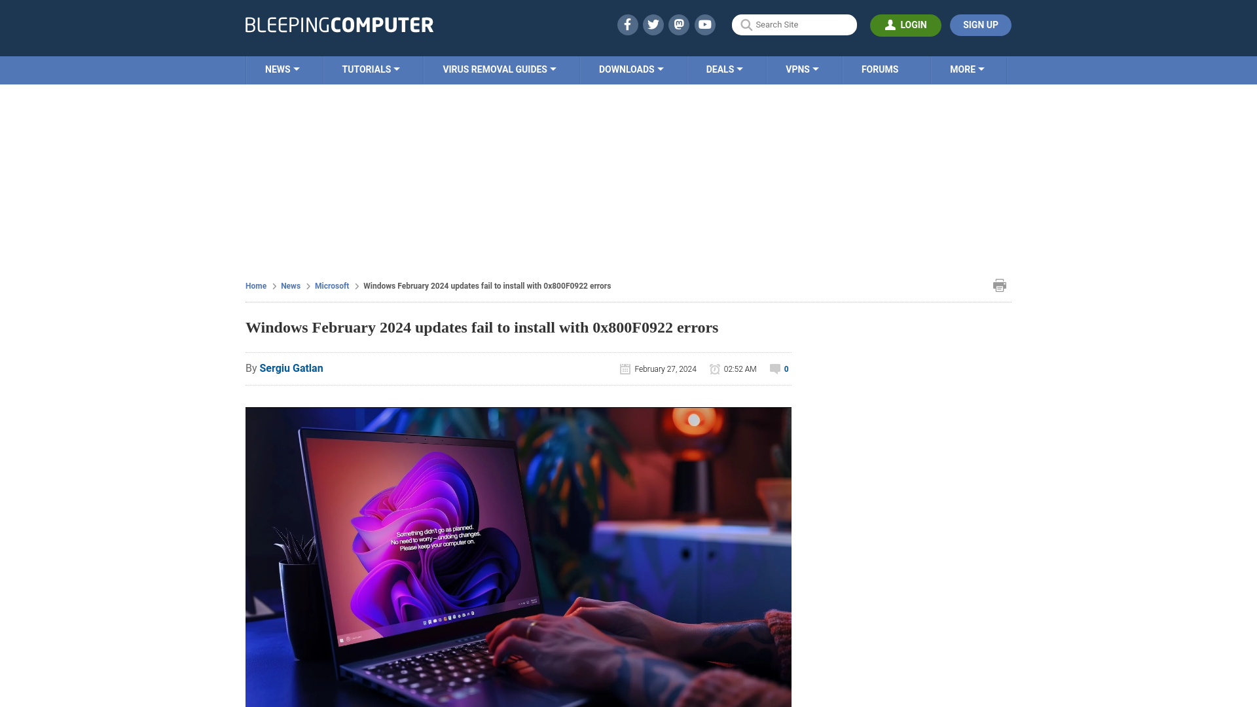The width and height of the screenshot is (1257, 707).
Task: Open the Facebook social icon link
Action: (x=628, y=24)
